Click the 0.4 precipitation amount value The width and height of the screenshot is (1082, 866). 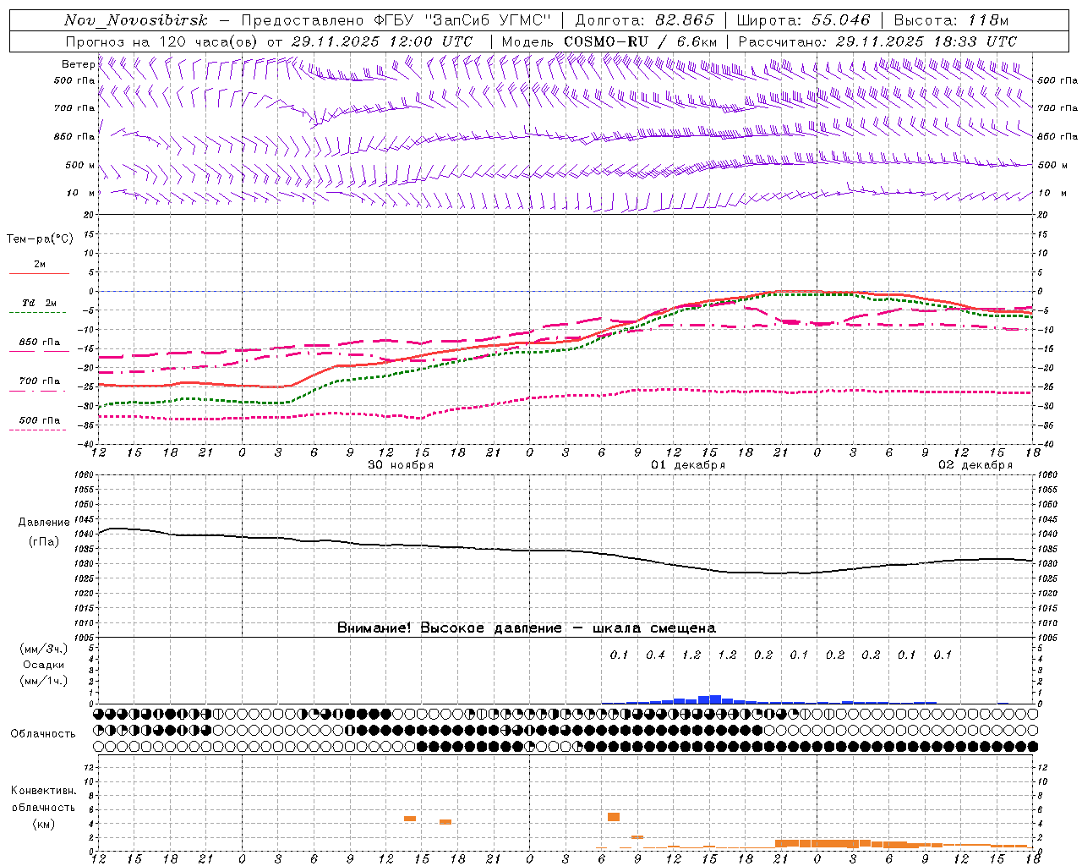tap(655, 655)
